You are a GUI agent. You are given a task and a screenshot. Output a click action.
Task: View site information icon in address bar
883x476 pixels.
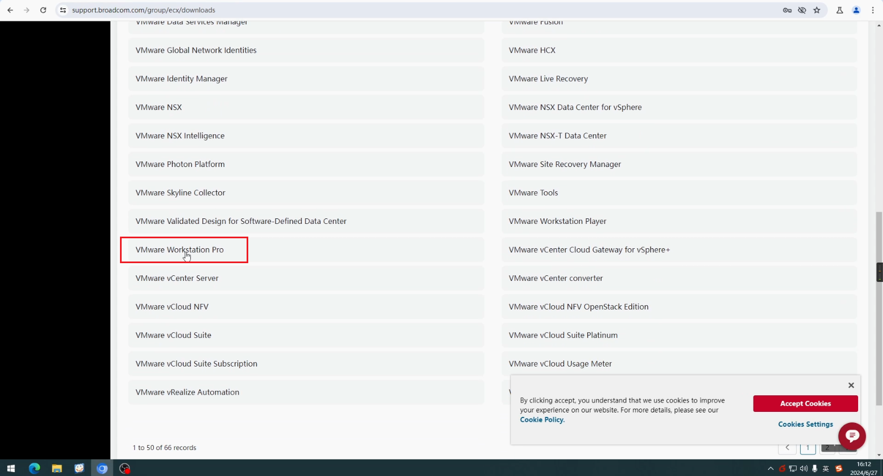tap(63, 10)
